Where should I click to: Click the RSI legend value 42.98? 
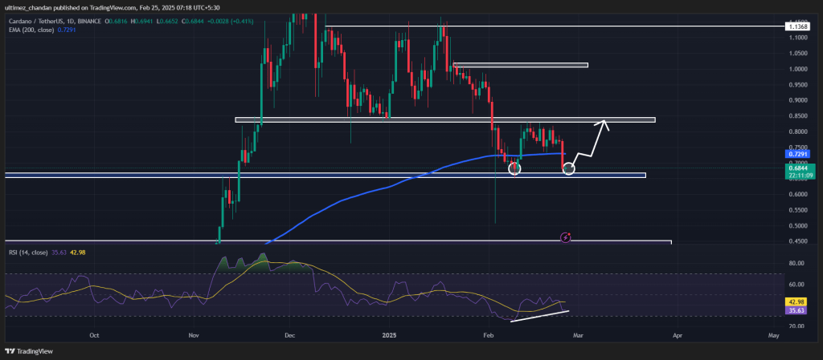[79, 253]
